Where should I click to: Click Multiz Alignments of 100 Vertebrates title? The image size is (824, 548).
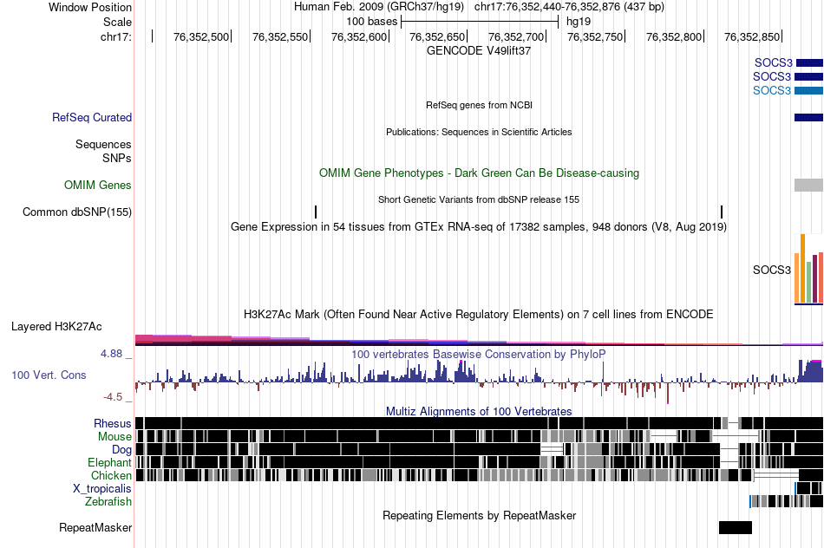coord(479,411)
